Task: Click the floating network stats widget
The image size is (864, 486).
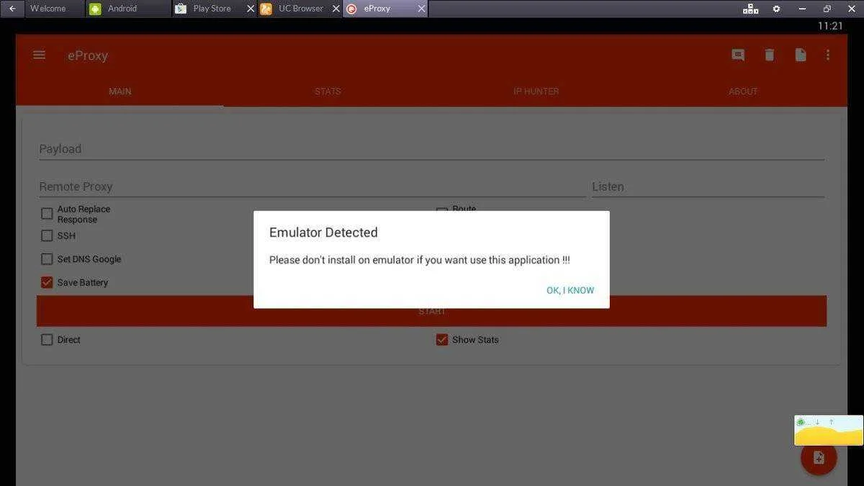Action: [829, 430]
